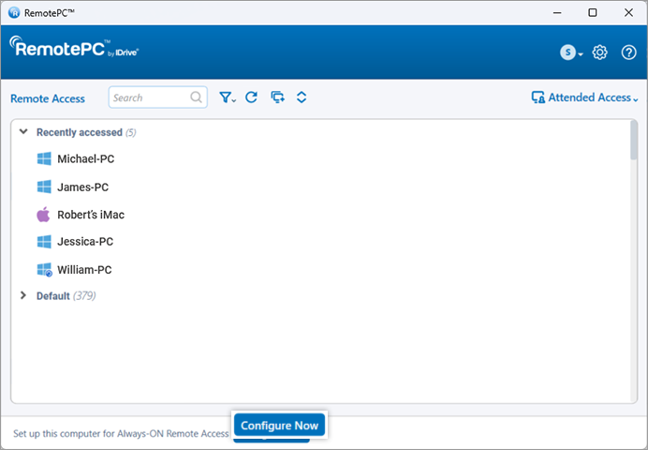This screenshot has width=648, height=450.
Task: Click in the Search input field
Action: (148, 97)
